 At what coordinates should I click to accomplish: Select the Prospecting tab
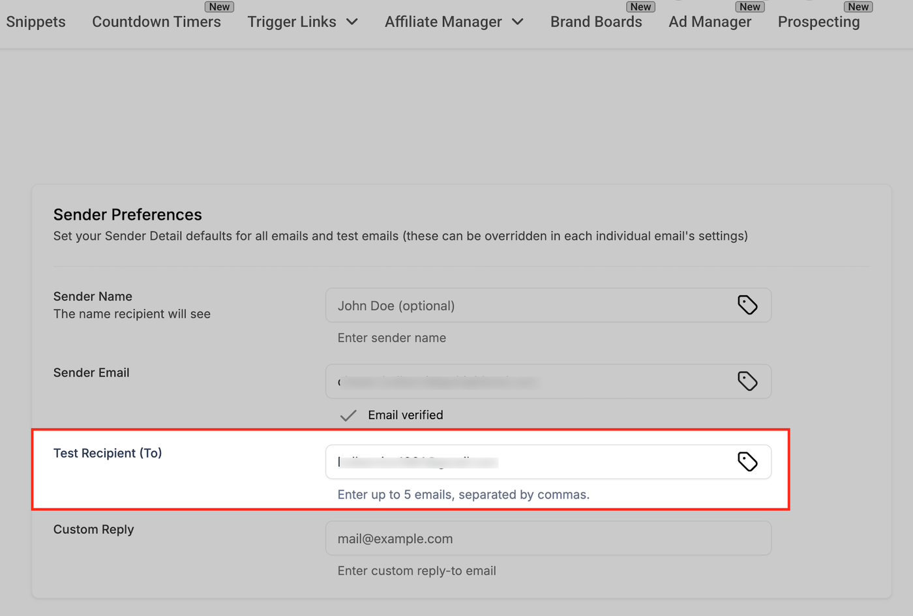pyautogui.click(x=818, y=22)
